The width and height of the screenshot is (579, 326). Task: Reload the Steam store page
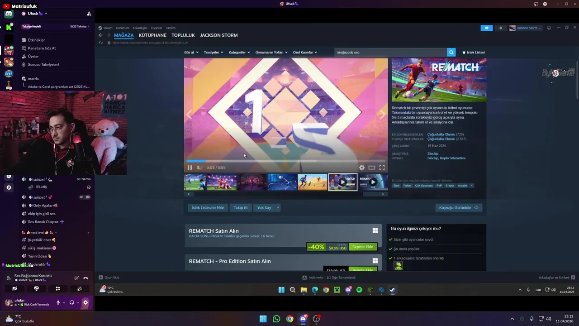point(101,43)
